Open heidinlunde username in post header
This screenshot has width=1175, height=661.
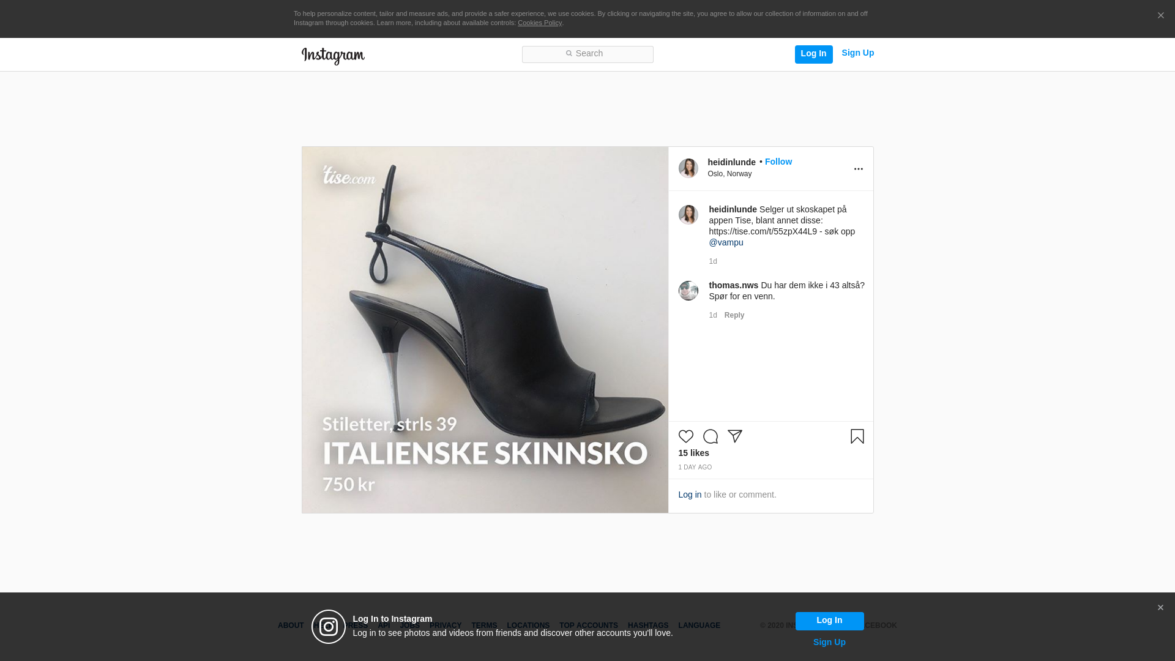tap(732, 162)
